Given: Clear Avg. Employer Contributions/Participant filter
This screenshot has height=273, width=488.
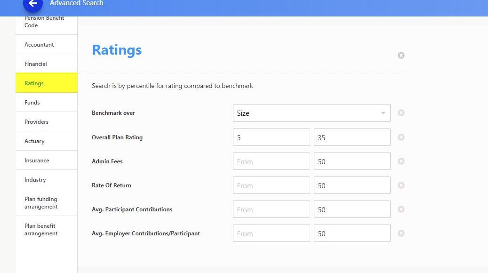Looking at the screenshot, I should coord(401,233).
